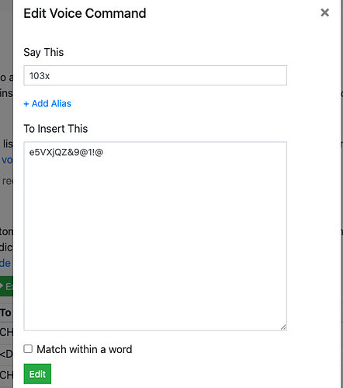343x388 pixels.
Task: Click the 'Match within a word' label
Action: tap(85, 349)
